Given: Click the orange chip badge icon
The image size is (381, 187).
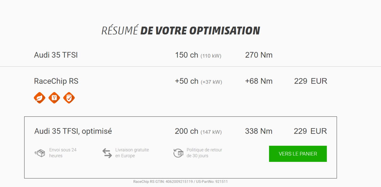Looking at the screenshot, I should pyautogui.click(x=54, y=98).
